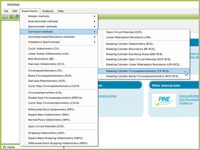The image size is (200, 150).
Task: Select Rotating Cylinder Voltammetry (RCE)
Action: coord(144,44)
